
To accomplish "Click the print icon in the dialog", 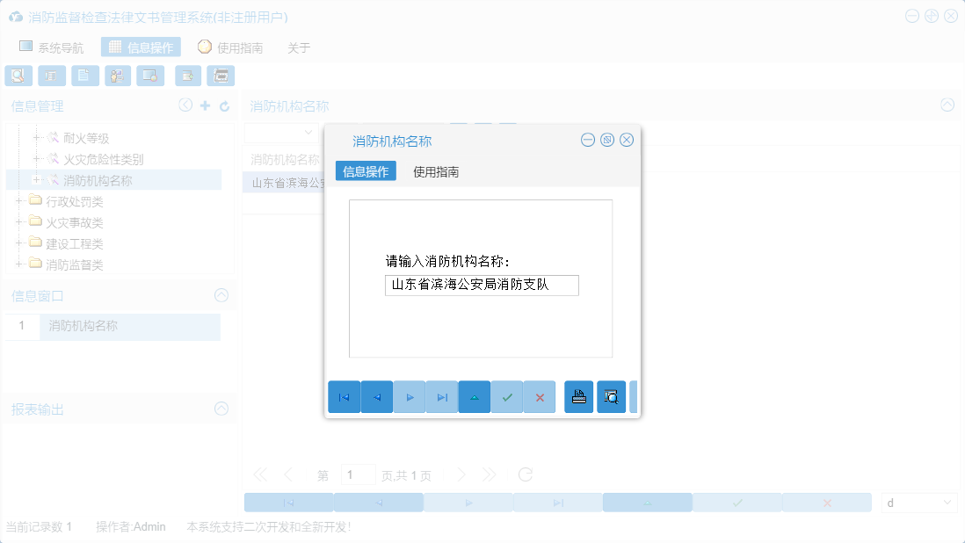I will click(x=578, y=396).
